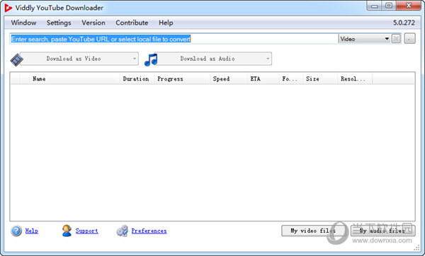Click the blue question mark Help icon
This screenshot has width=425, height=256.
pos(16,231)
